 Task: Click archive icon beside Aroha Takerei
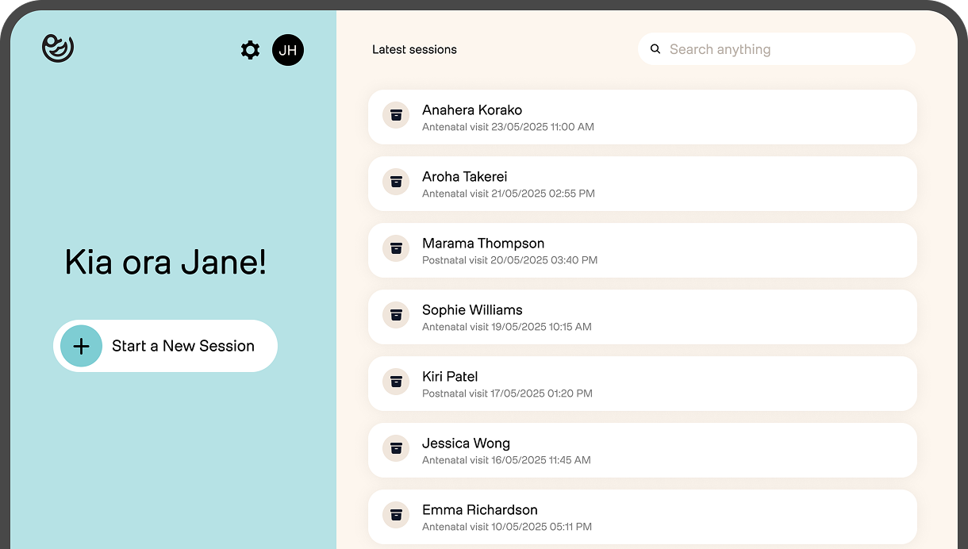coord(396,182)
